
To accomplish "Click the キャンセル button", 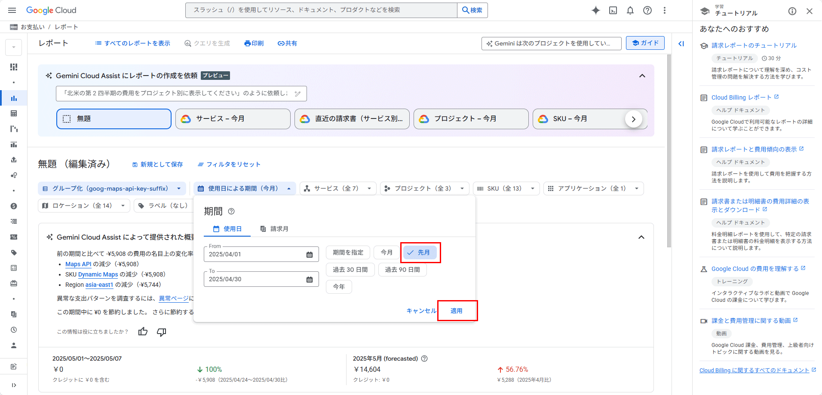I will coord(421,311).
